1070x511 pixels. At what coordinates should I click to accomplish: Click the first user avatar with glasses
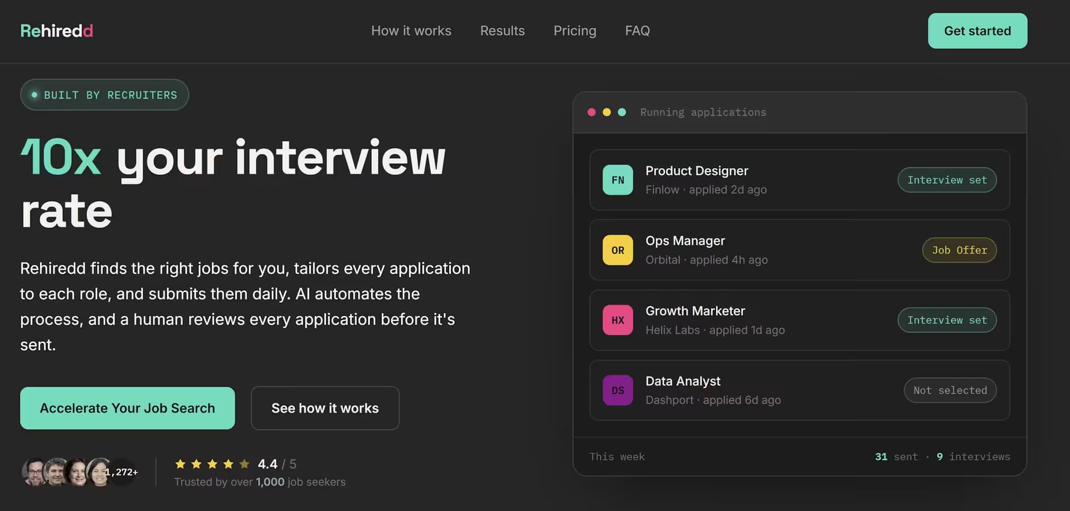(35, 472)
